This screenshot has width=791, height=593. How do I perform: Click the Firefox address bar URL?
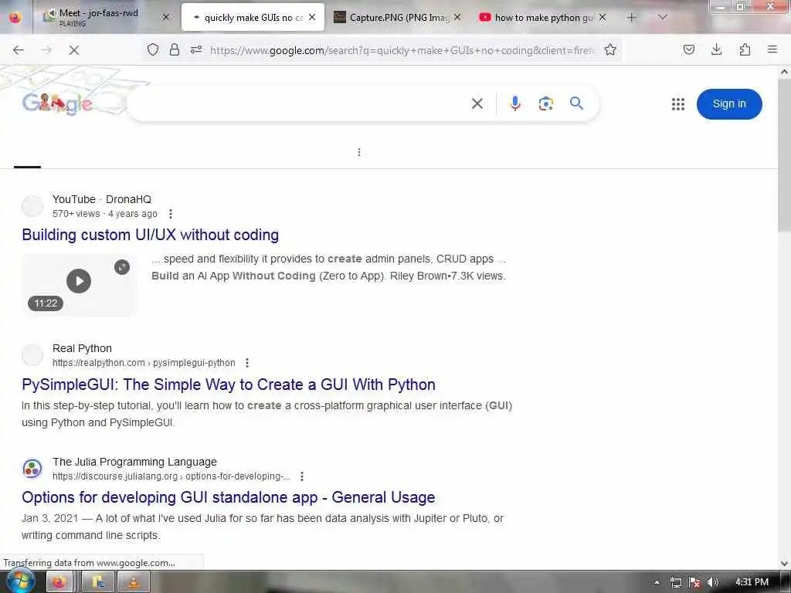pos(402,50)
